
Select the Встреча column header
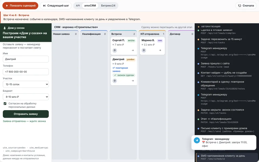123,34
